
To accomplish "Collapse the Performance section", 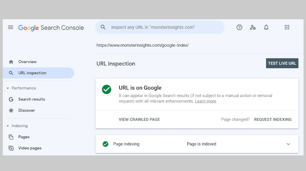I will click(8, 88).
